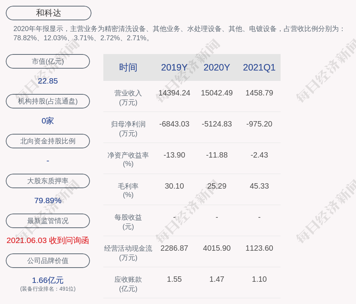Select cash flow value 4015.90
Screen dimensions: 356x304
tap(217, 248)
